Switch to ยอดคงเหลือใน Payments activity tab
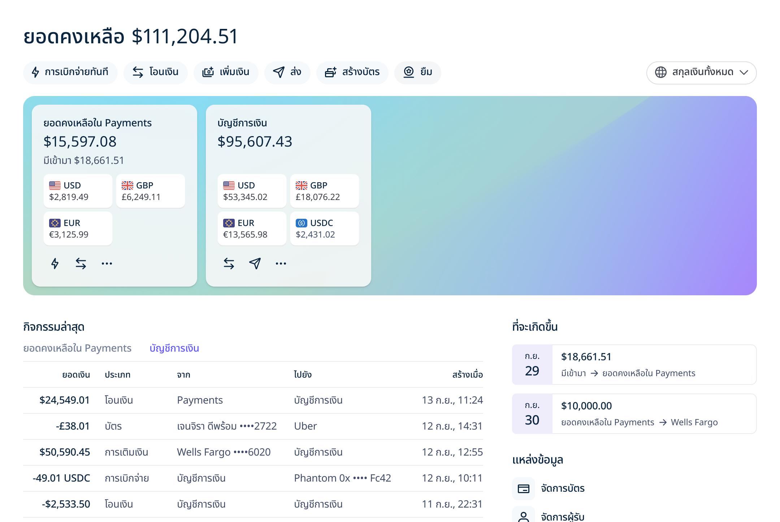The image size is (780, 522). click(77, 348)
